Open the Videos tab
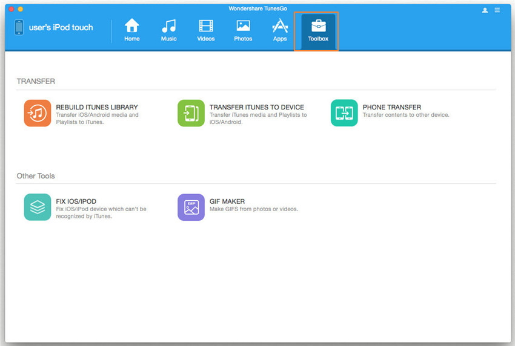515x346 pixels. 206,30
